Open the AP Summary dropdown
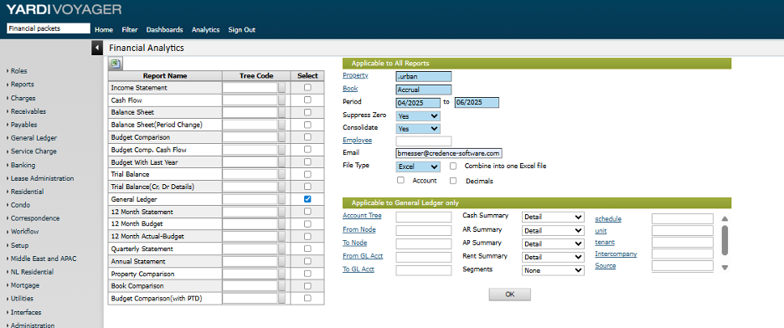784x328 pixels. [x=553, y=243]
